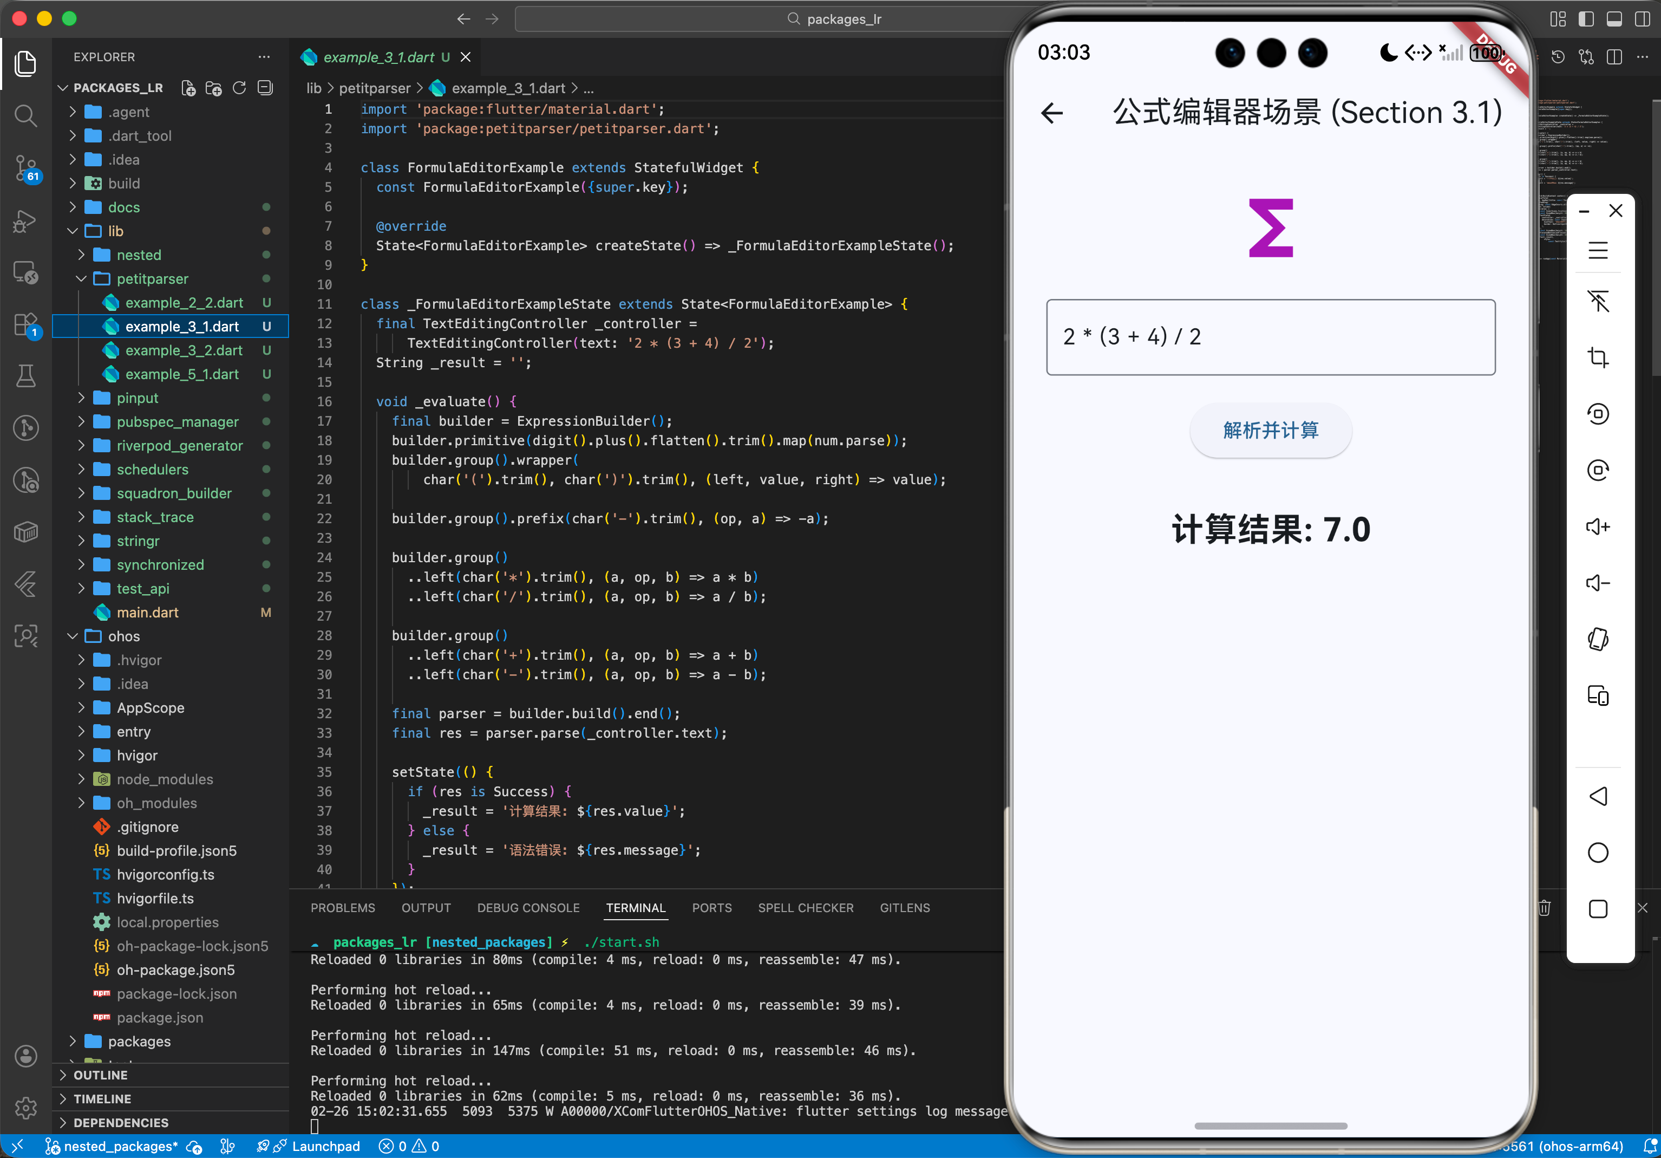
Task: Click the formula text field in phone app
Action: pos(1270,336)
